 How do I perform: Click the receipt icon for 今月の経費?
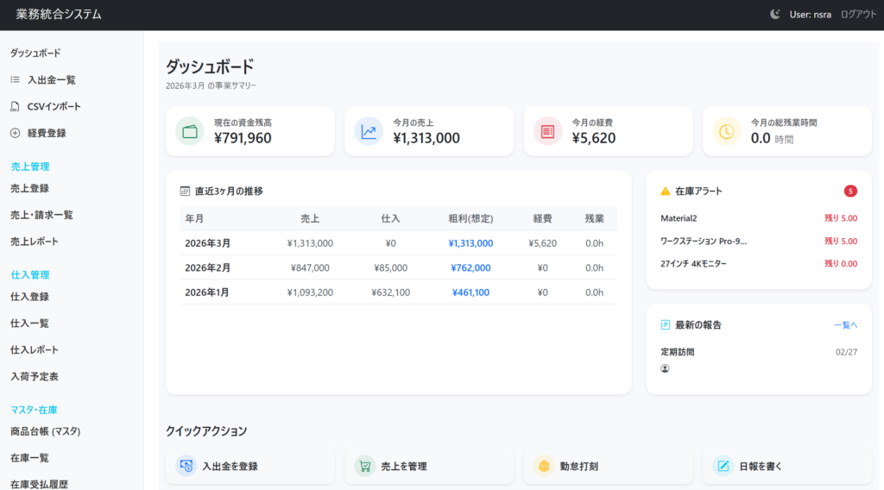547,131
